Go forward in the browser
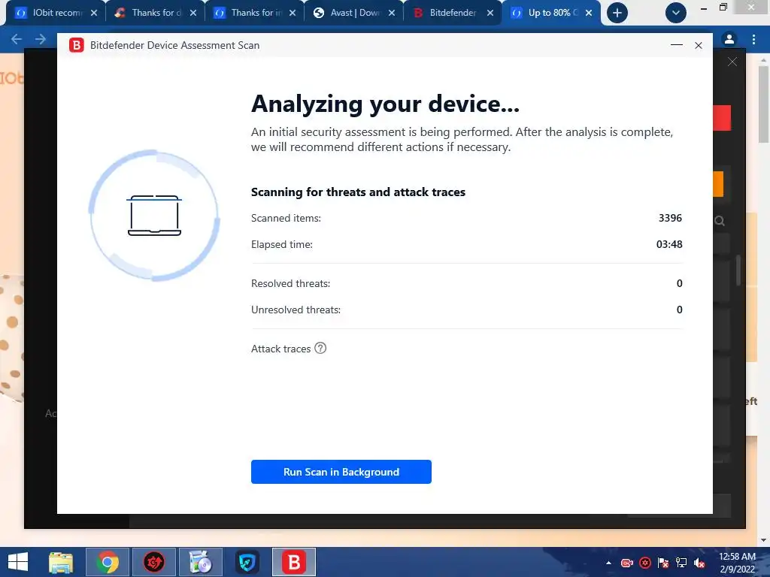770x577 pixels. click(41, 39)
